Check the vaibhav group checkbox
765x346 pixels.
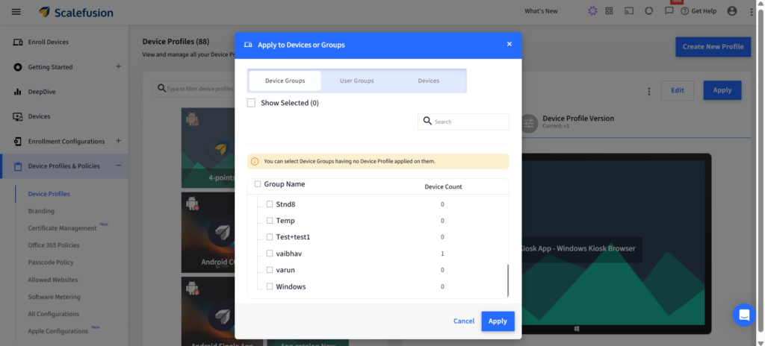tap(270, 254)
